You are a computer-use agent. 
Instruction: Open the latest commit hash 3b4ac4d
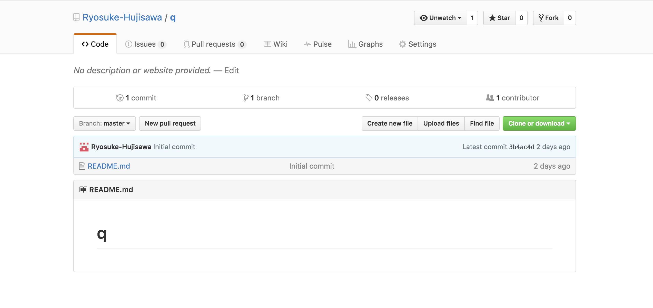pyautogui.click(x=522, y=147)
